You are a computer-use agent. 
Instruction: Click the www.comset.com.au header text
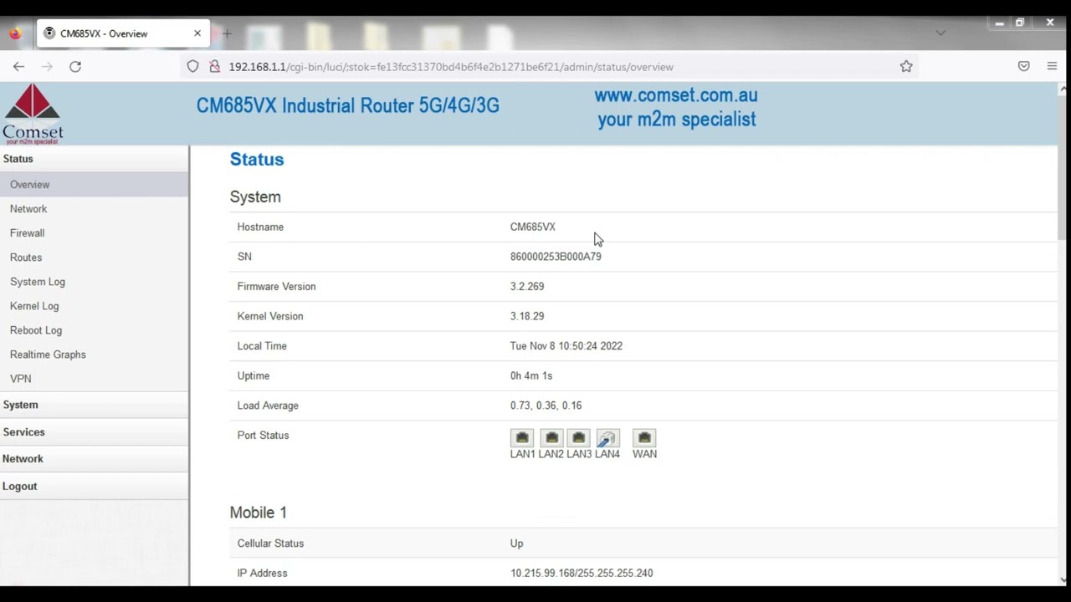tap(676, 95)
